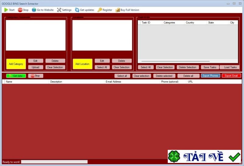
Task: Click the Register key icon
Action: tap(100, 10)
